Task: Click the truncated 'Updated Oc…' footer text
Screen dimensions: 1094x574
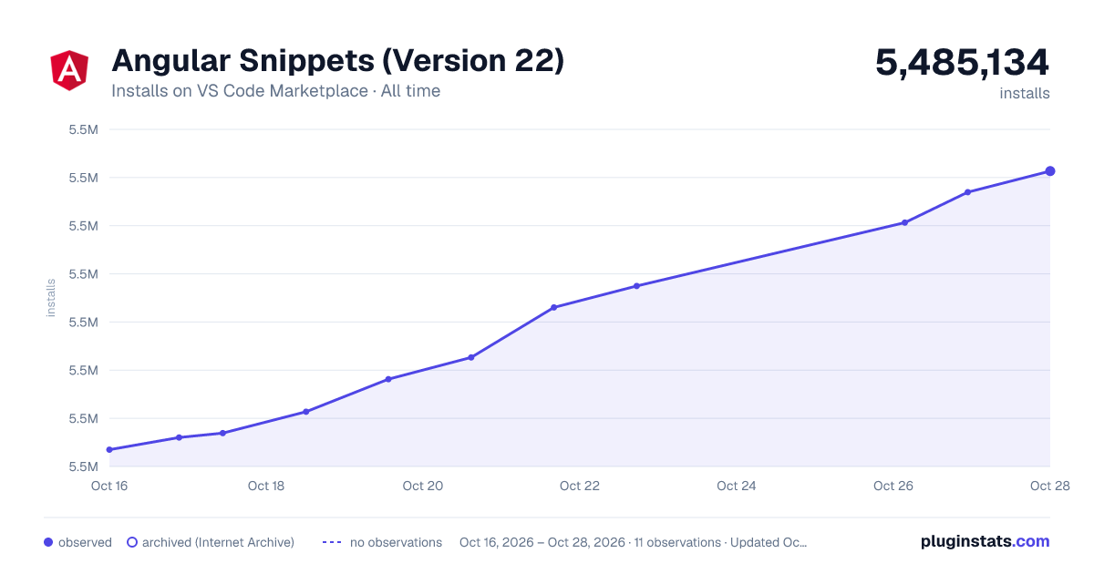Action: click(769, 542)
